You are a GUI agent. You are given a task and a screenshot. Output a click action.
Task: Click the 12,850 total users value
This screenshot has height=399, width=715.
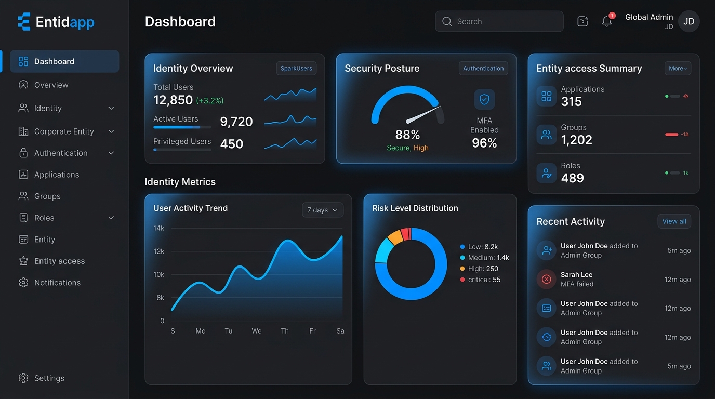click(x=173, y=100)
